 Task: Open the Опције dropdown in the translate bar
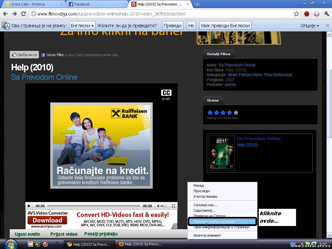point(310,26)
